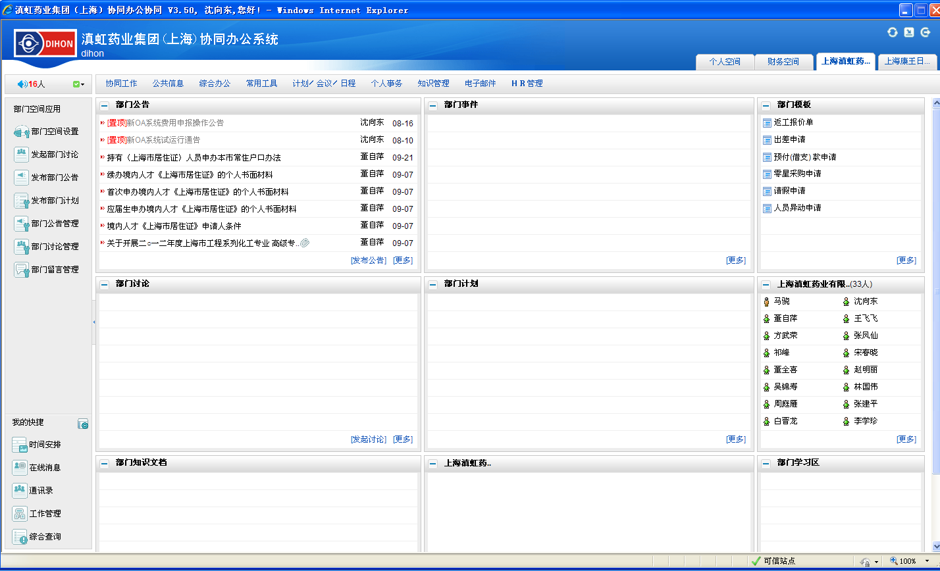The width and height of the screenshot is (940, 571).
Task: Collapse the 部门知识文档 panel
Action: (x=105, y=464)
